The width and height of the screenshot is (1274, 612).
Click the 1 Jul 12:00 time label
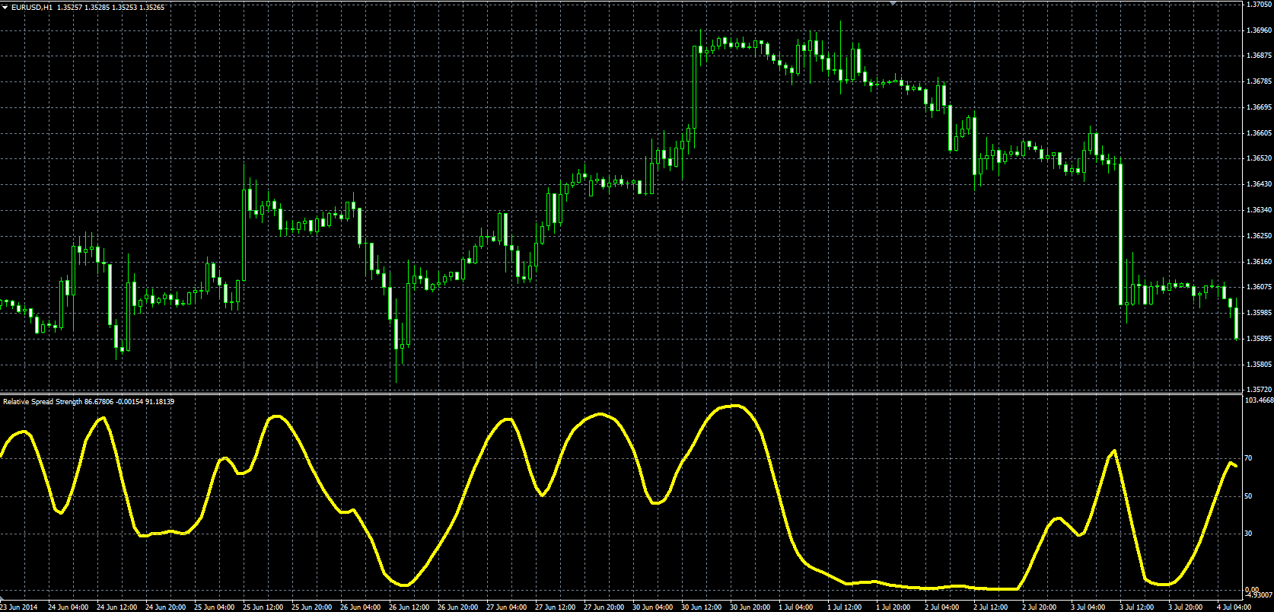[x=846, y=607]
